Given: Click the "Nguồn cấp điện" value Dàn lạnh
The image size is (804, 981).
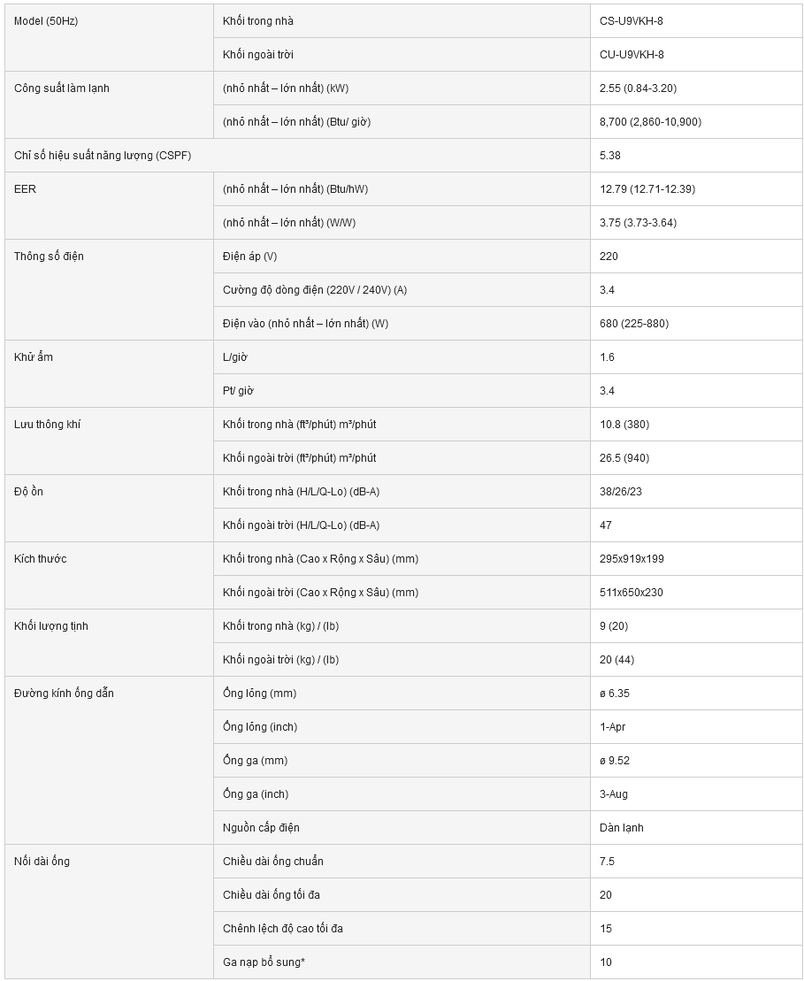Looking at the screenshot, I should click(x=621, y=828).
